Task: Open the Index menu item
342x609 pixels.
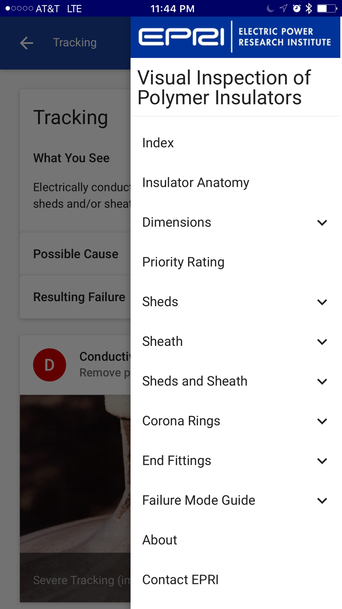Action: 235,143
